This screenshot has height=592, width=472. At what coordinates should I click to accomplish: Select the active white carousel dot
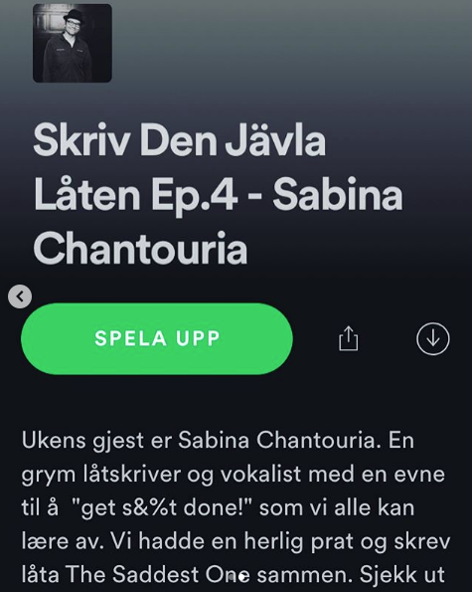[243, 576]
